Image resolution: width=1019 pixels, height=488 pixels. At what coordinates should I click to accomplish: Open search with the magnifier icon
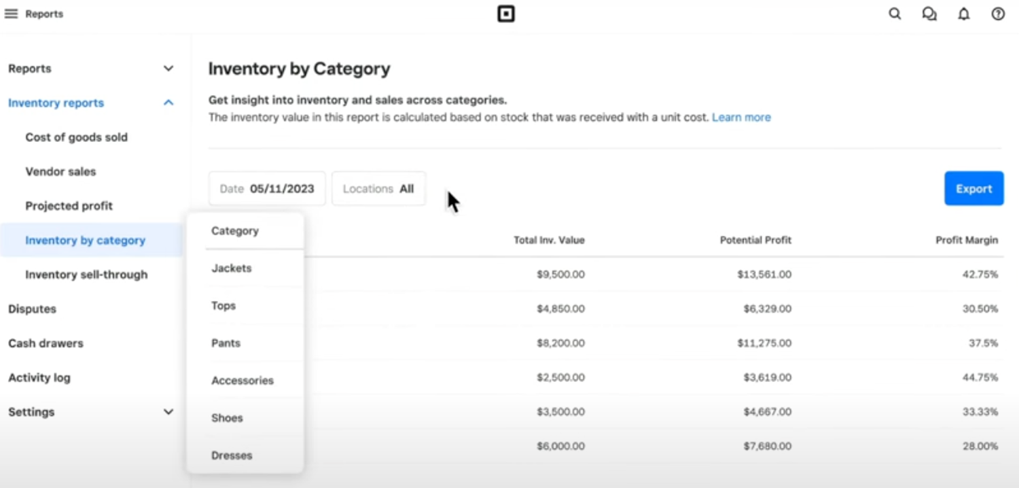pyautogui.click(x=895, y=14)
